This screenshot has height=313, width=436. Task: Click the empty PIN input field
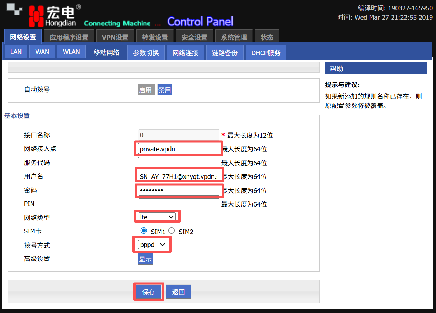[178, 204]
